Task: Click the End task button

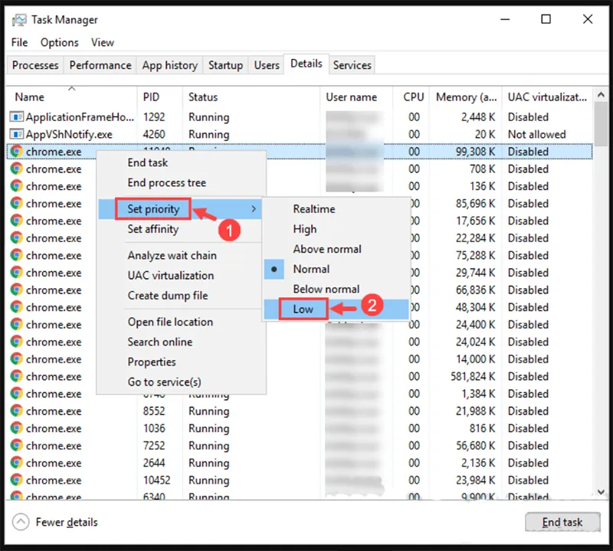Action: coord(563,522)
